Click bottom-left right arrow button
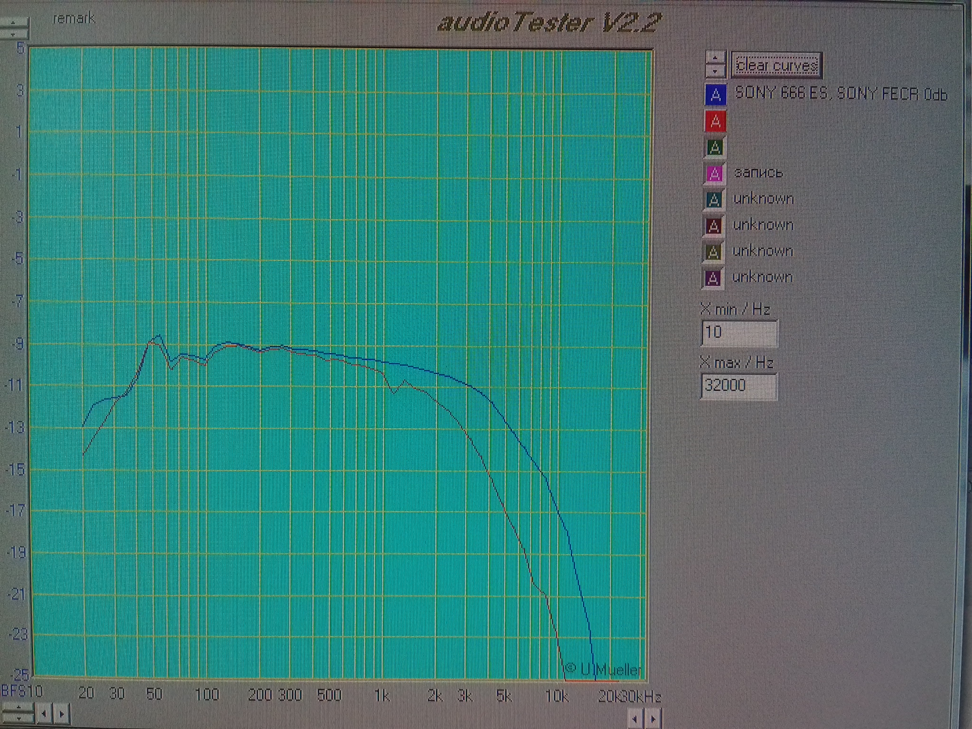 61,713
